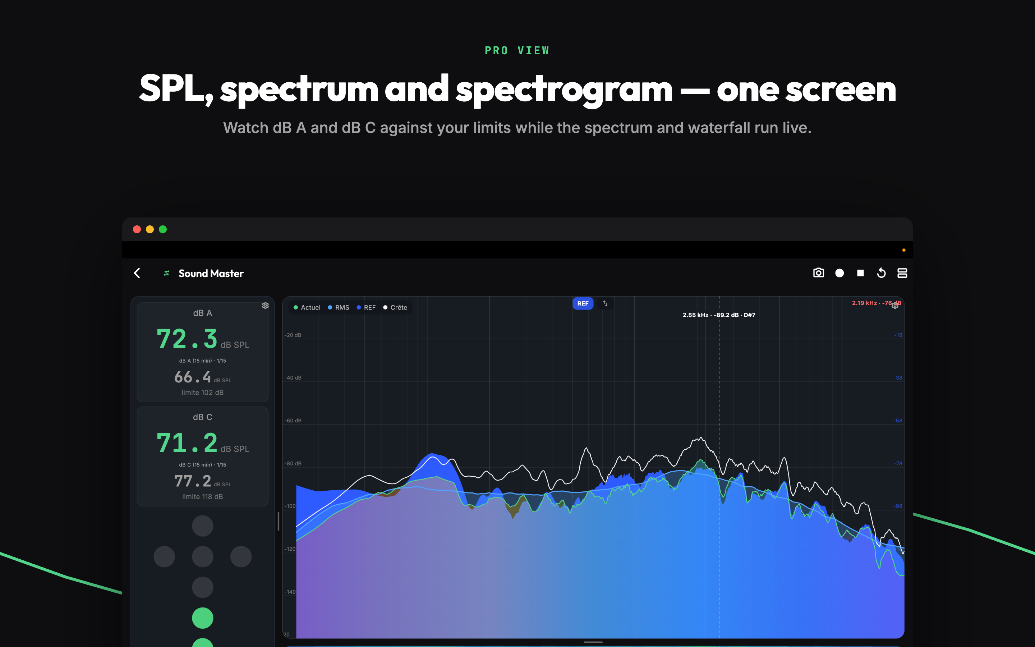The image size is (1035, 647).
Task: Go back with the left chevron arrow
Action: (137, 273)
